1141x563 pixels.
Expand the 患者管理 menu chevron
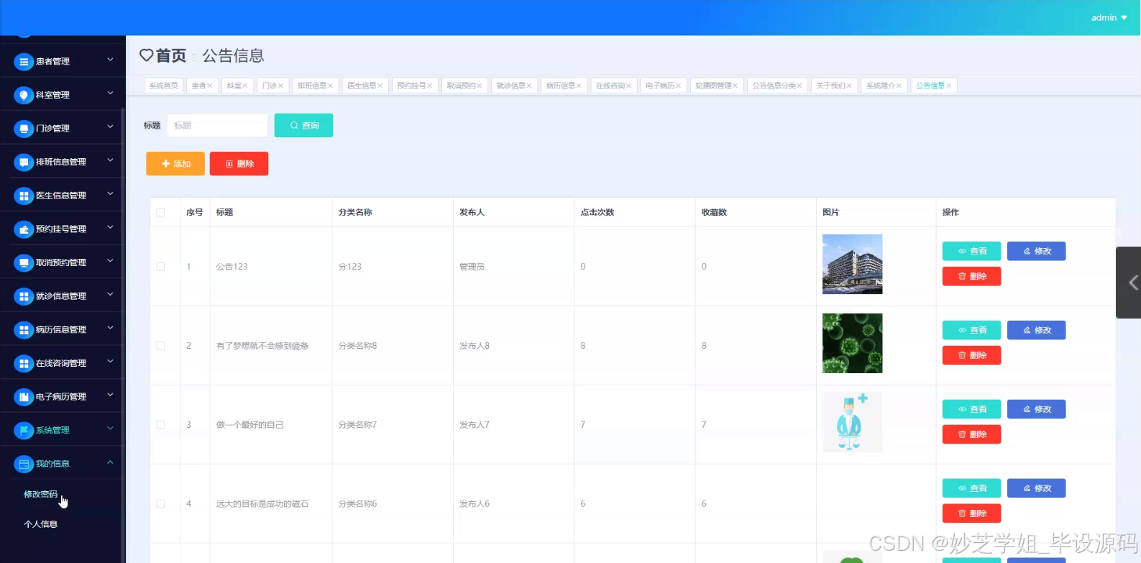(x=110, y=60)
